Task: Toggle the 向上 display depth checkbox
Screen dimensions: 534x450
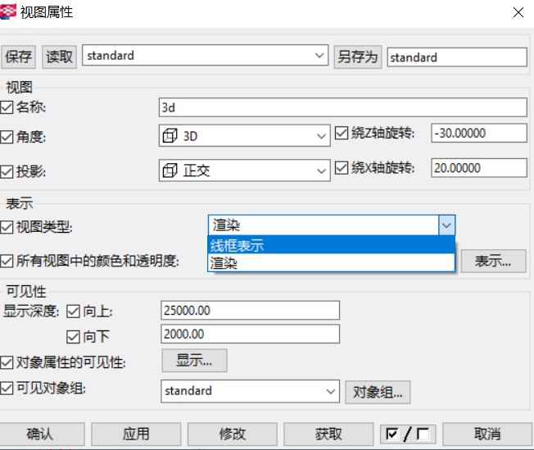Action: coord(73,311)
